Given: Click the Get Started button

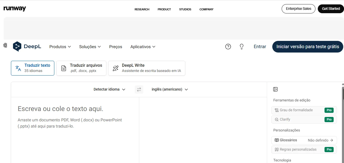Looking at the screenshot, I should click(x=331, y=9).
